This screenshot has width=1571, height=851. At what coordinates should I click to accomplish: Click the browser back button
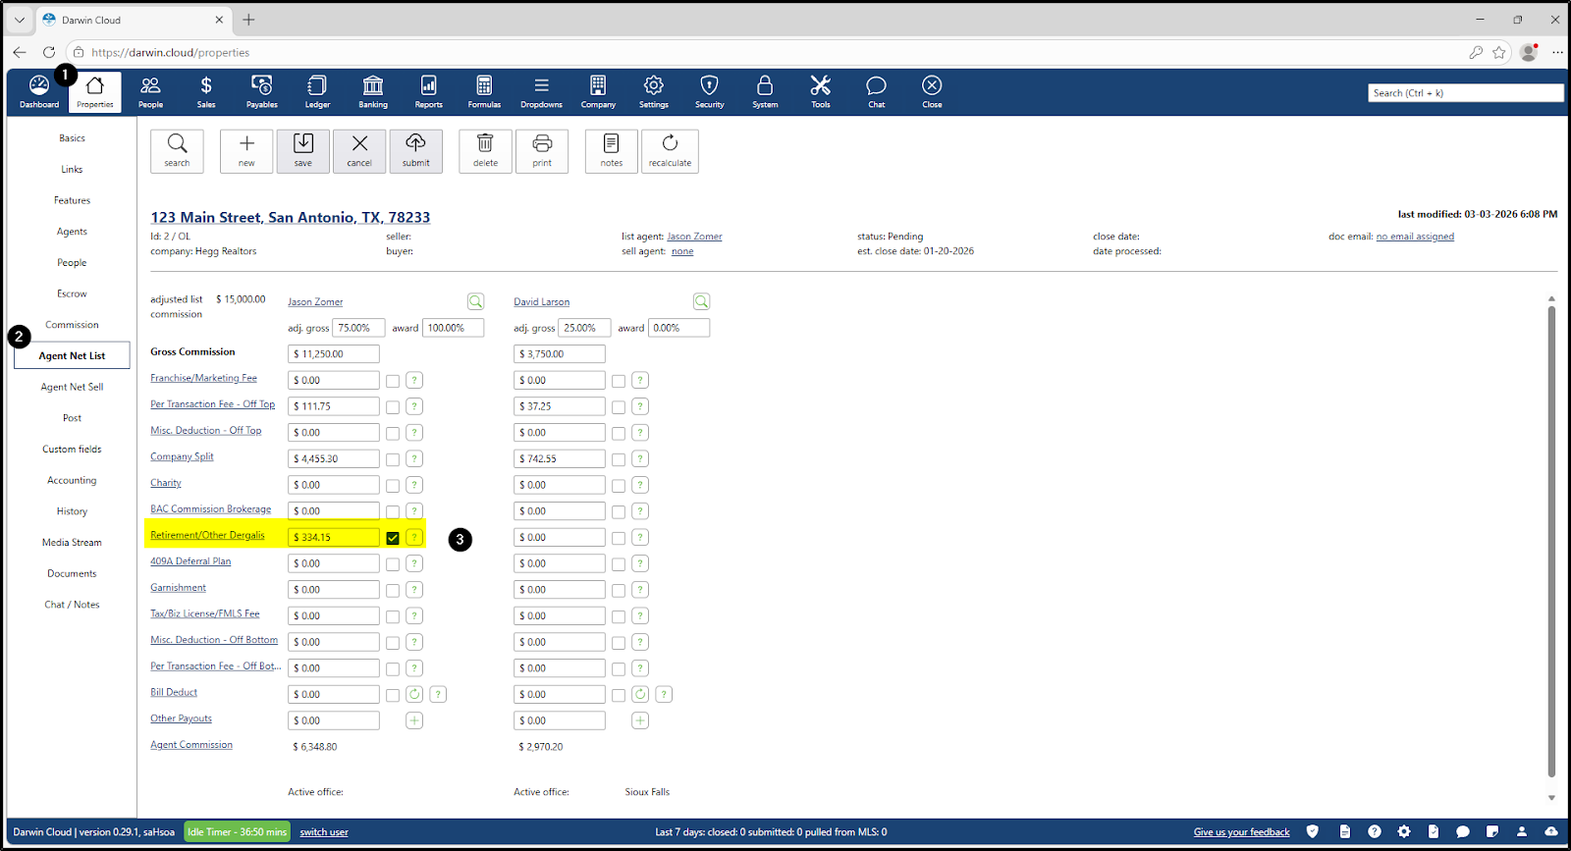pos(20,52)
